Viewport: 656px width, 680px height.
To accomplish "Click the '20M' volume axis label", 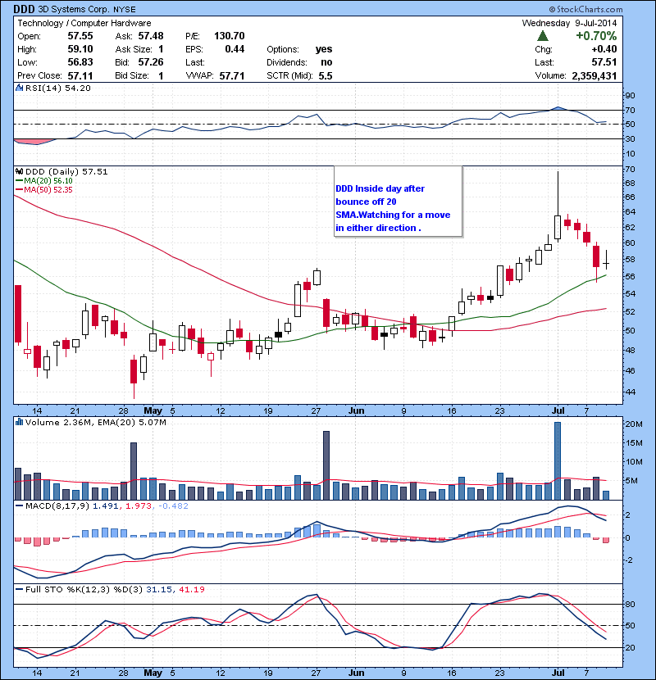I will tap(633, 424).
